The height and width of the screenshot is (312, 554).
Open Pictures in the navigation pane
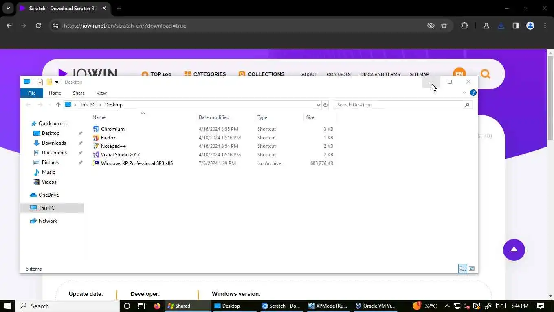tap(50, 162)
